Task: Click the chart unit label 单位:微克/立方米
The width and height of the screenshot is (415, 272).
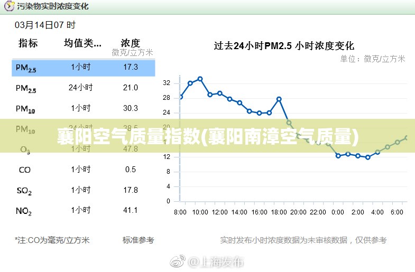Action: (x=373, y=59)
